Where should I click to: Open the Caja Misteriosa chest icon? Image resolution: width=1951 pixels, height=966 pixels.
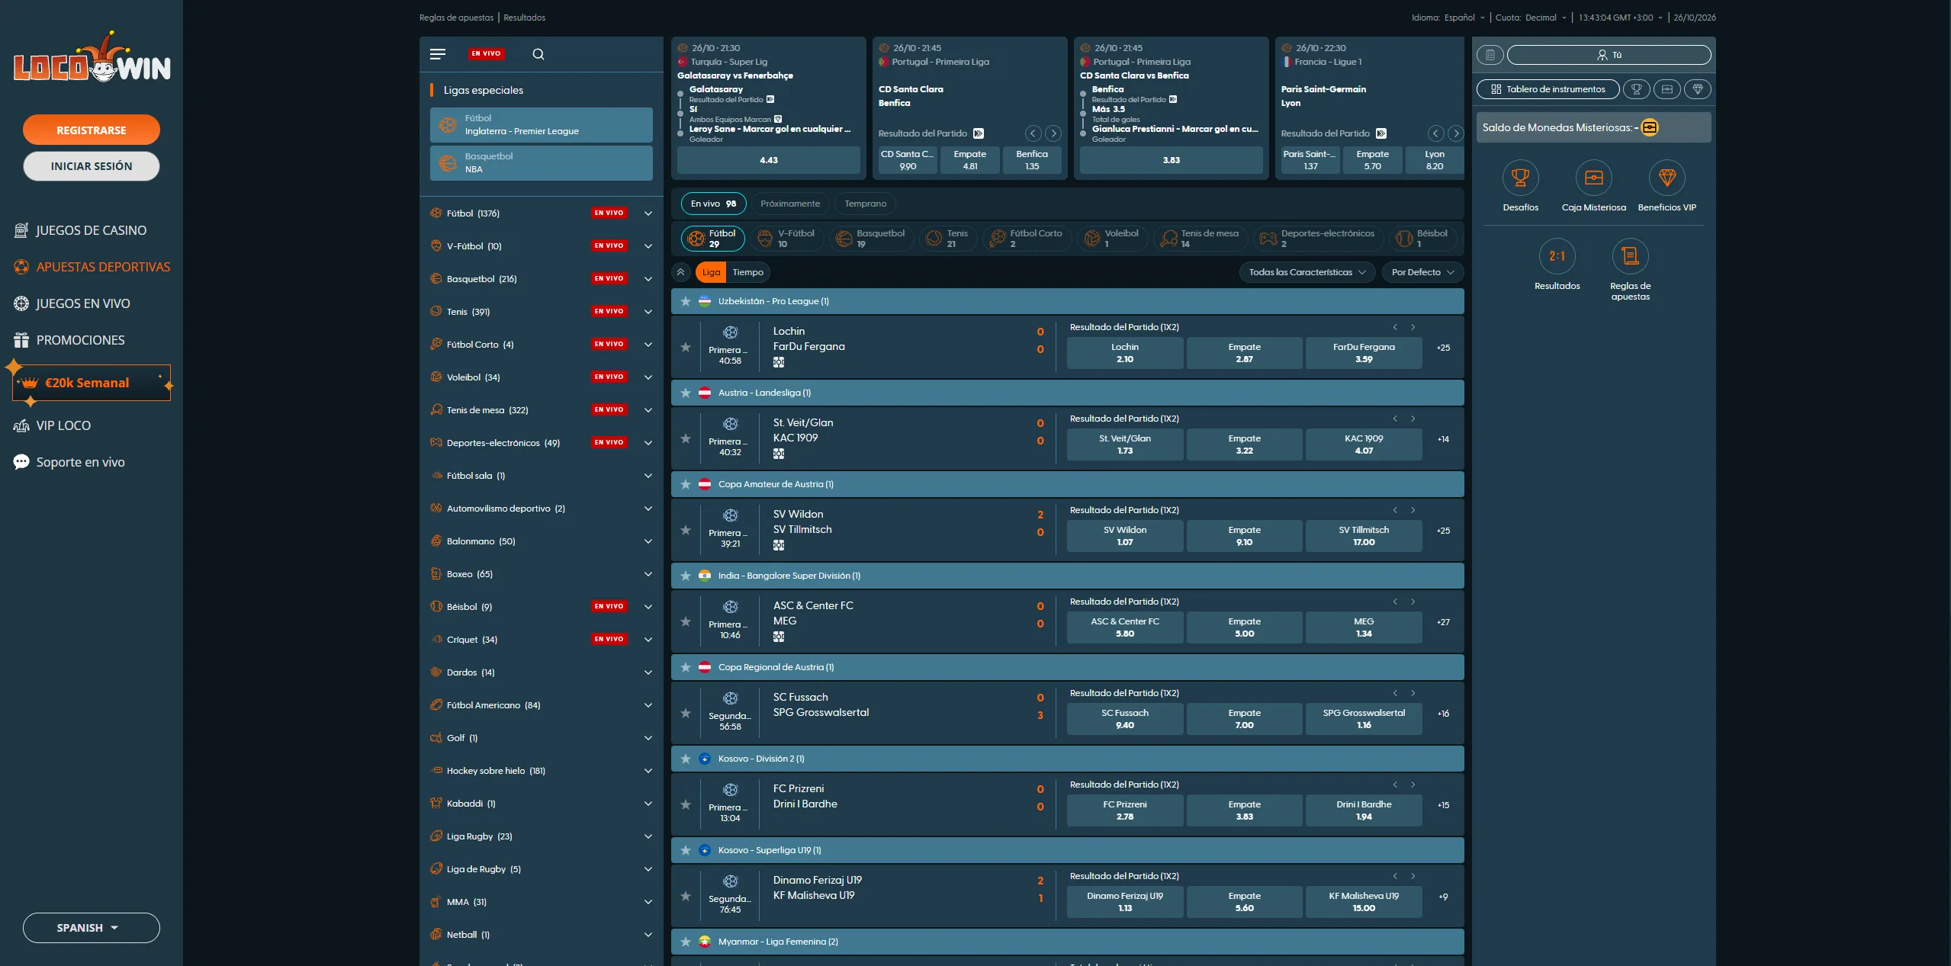[1593, 178]
